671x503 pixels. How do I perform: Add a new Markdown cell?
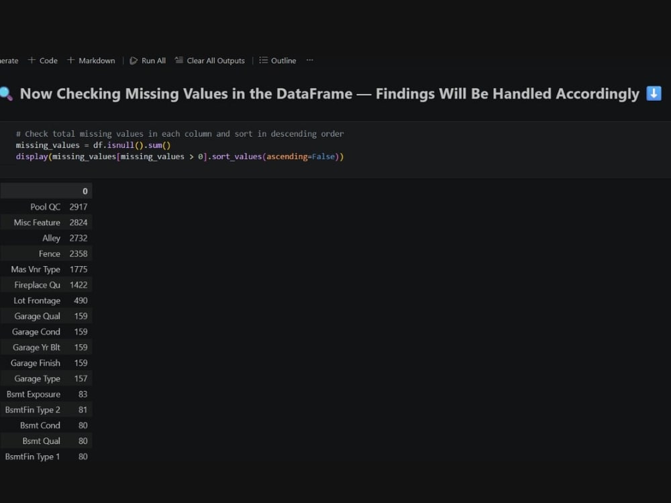pos(91,60)
